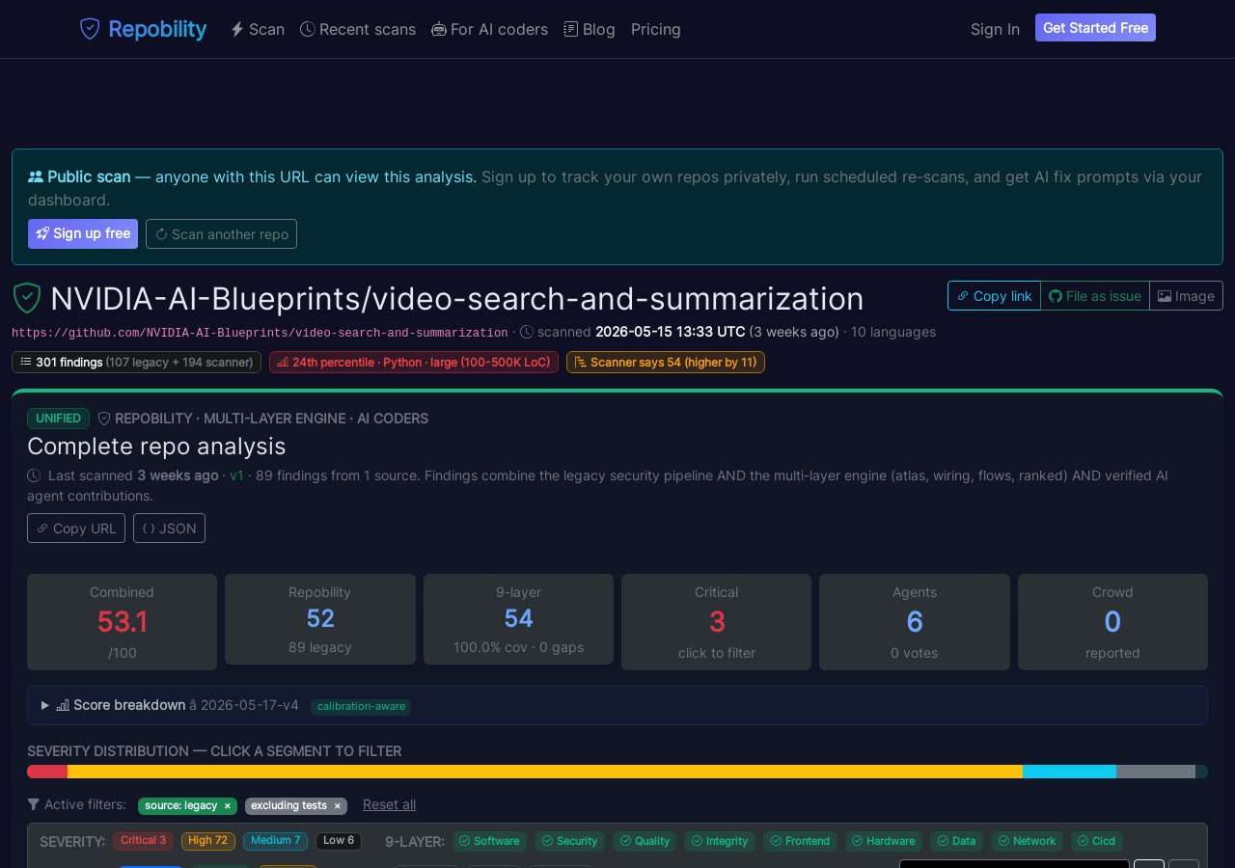This screenshot has height=868, width=1235.
Task: Toggle the Integrity layer filter
Action: pyautogui.click(x=720, y=842)
